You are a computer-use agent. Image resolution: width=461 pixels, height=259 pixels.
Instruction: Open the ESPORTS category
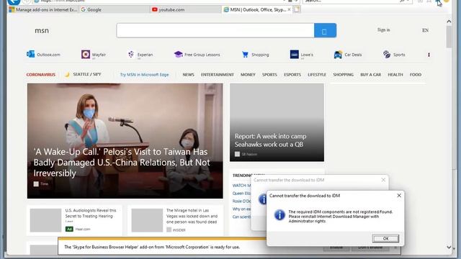click(292, 75)
